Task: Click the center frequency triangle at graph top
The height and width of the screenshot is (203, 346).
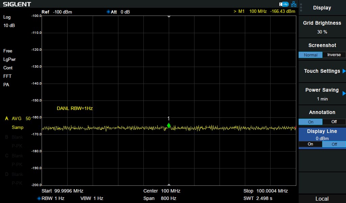Action: pyautogui.click(x=169, y=17)
